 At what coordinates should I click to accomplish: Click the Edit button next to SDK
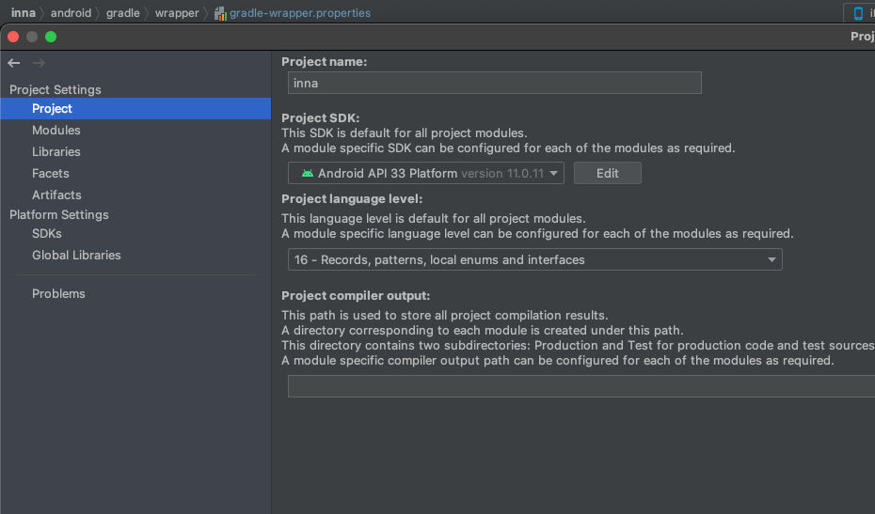coord(607,174)
